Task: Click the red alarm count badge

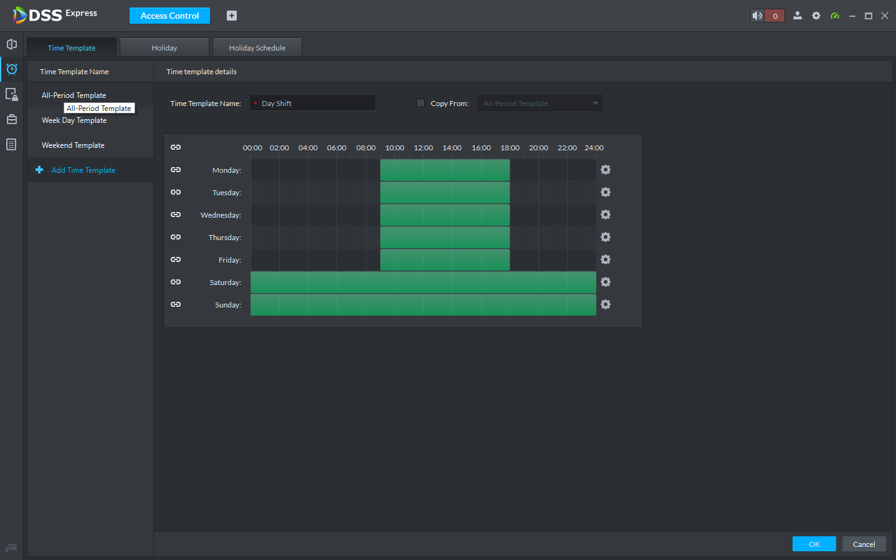Action: [x=775, y=16]
